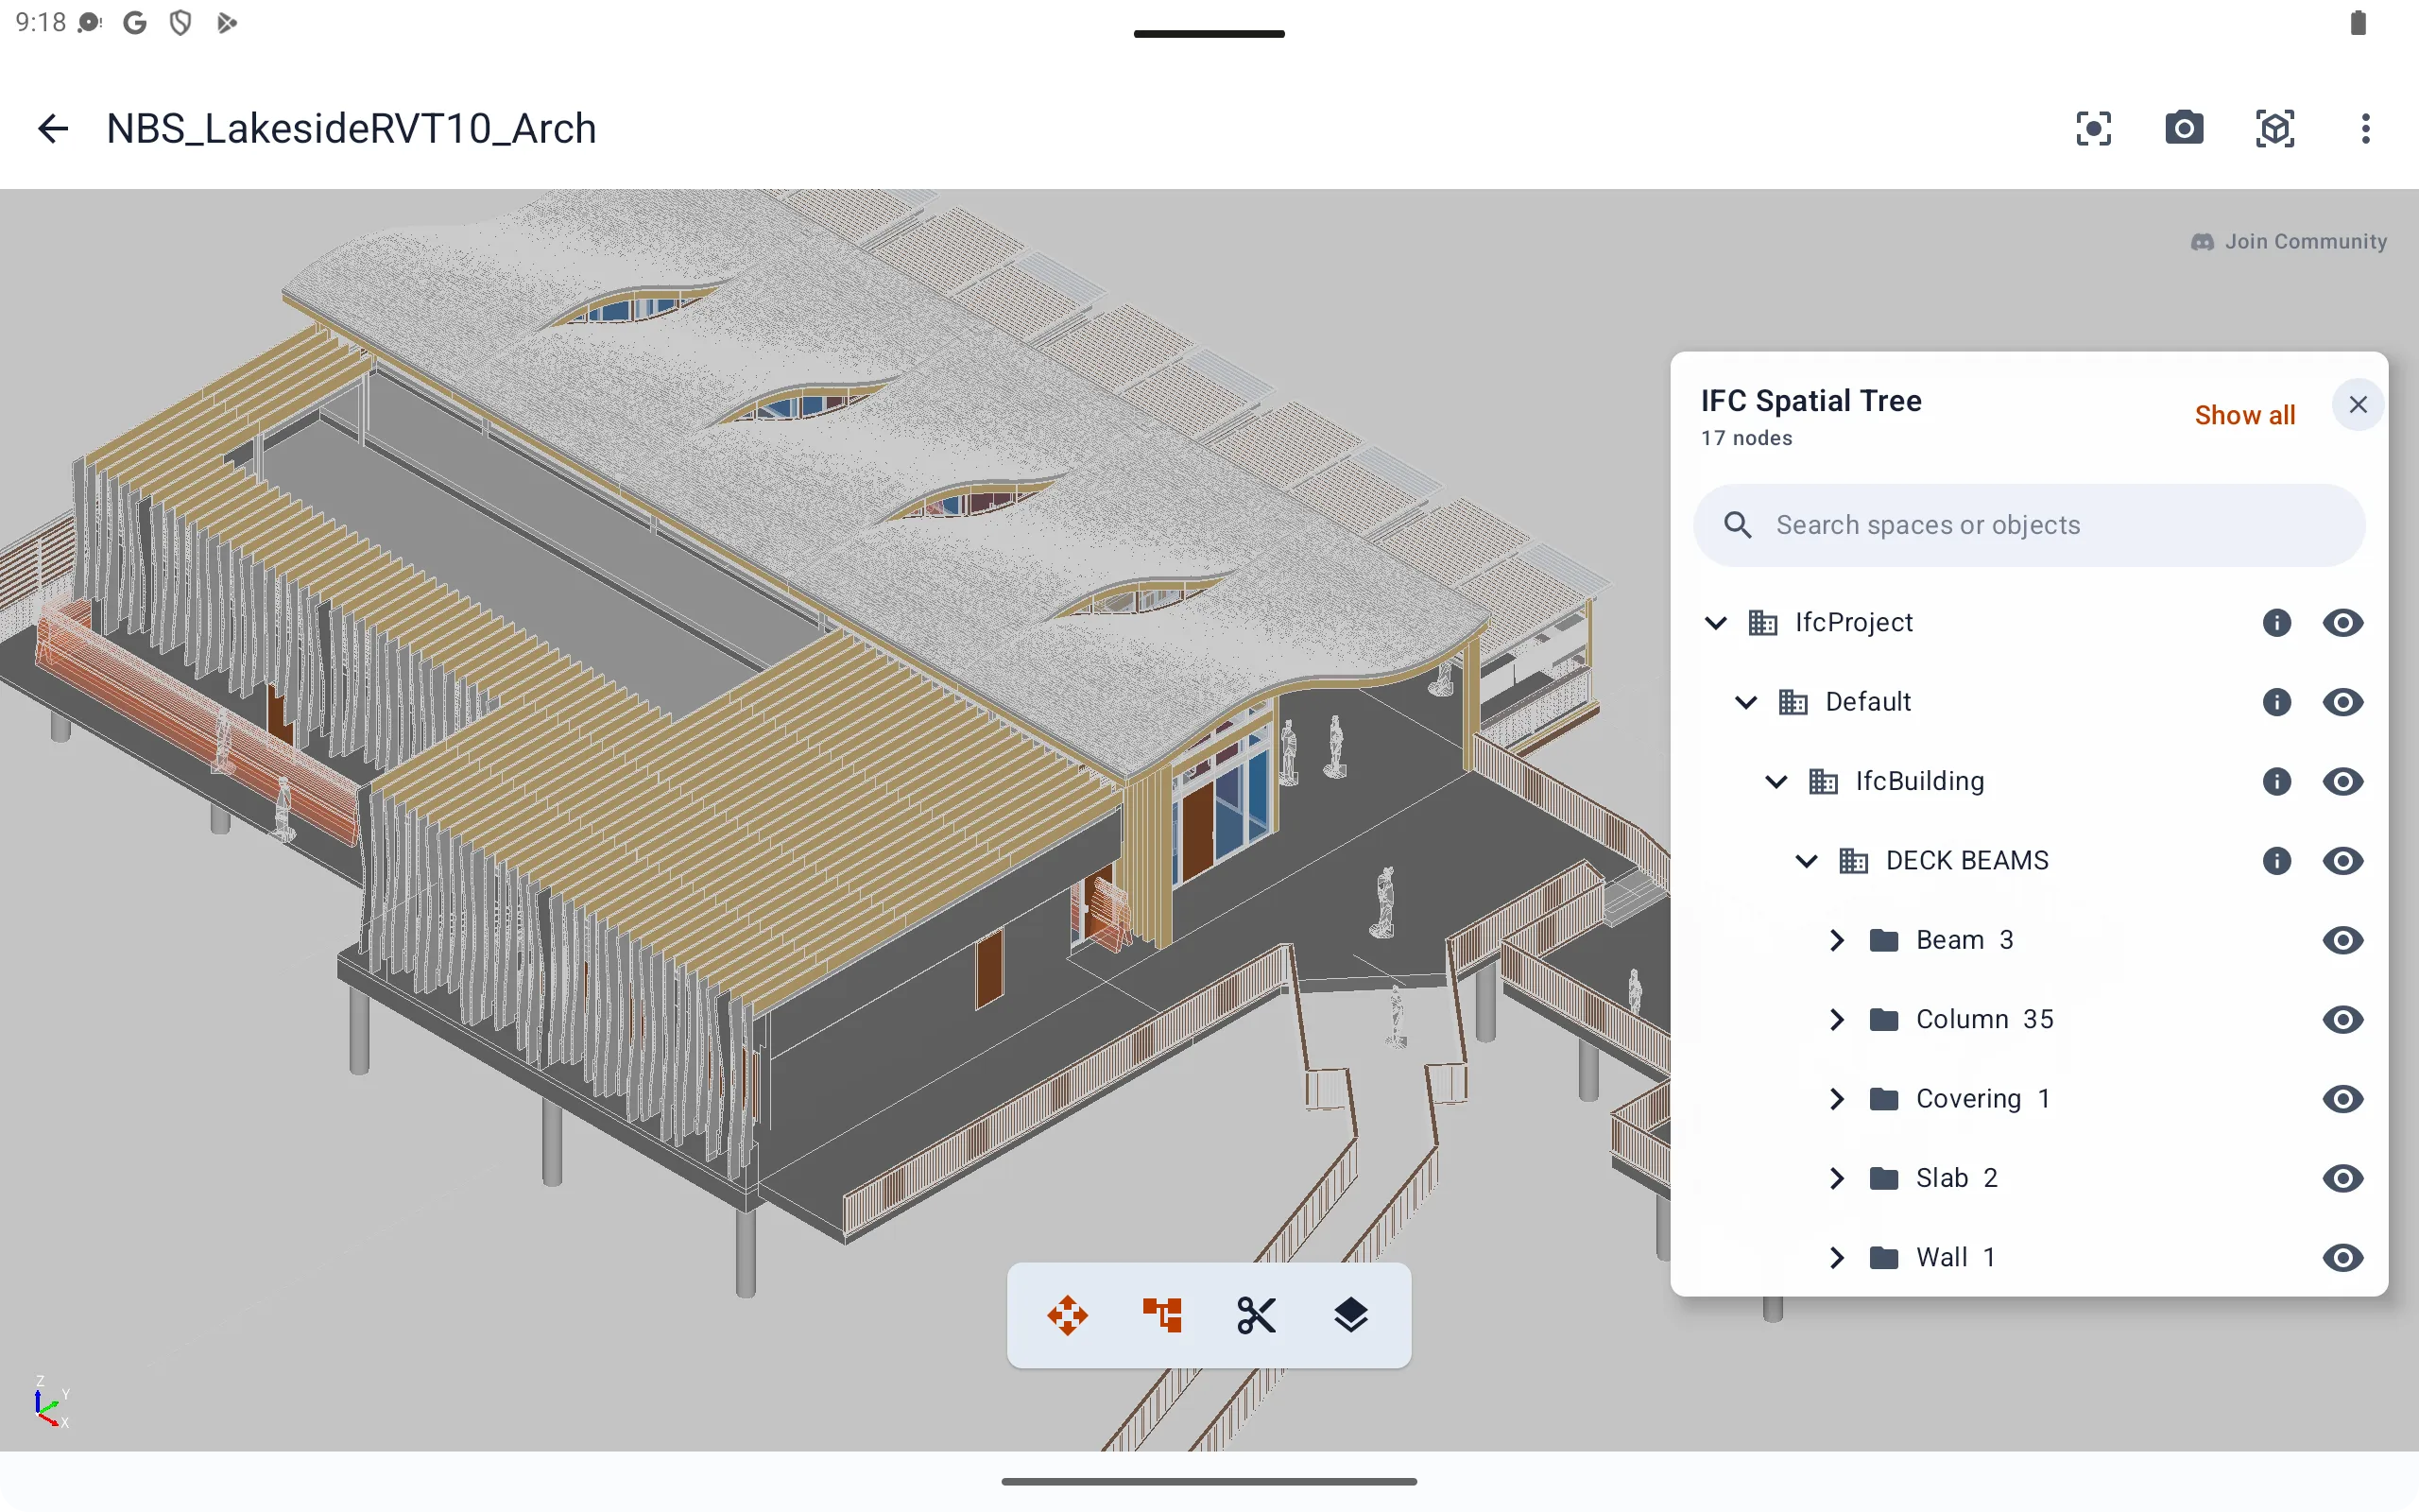Toggle Covering group visibility
The height and width of the screenshot is (1512, 2419).
[x=2342, y=1099]
